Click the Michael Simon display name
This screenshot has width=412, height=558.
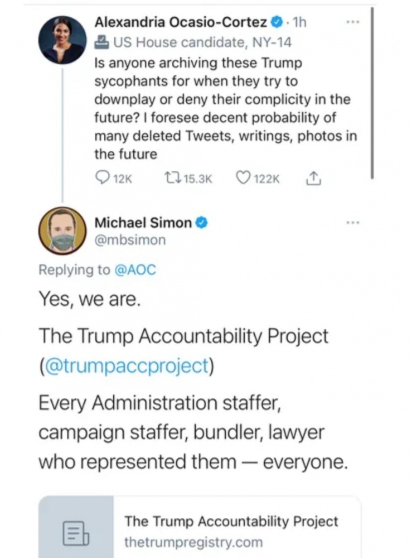click(x=143, y=223)
